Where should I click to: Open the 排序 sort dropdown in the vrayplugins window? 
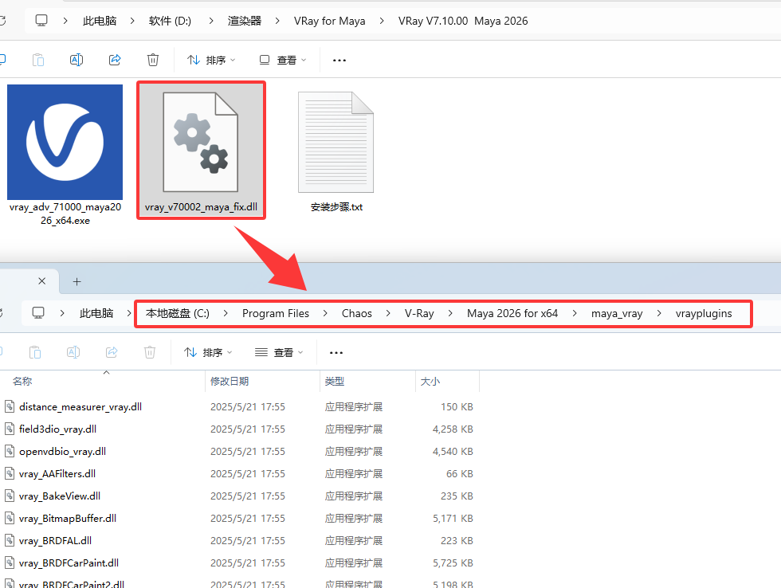click(x=208, y=352)
